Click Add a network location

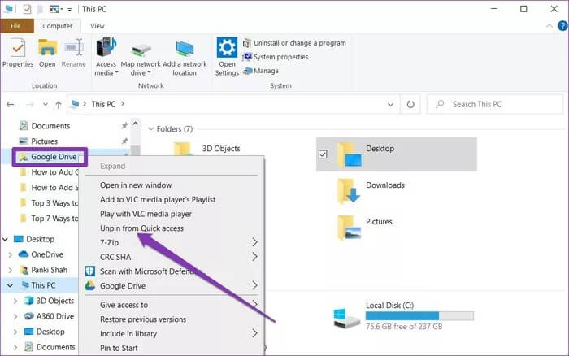(x=185, y=57)
